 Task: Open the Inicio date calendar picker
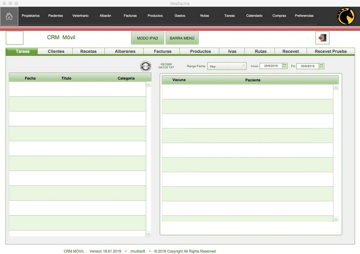[x=284, y=66]
